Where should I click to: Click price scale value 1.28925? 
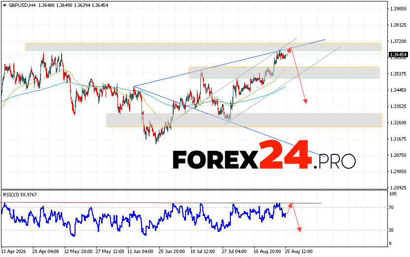click(x=398, y=187)
